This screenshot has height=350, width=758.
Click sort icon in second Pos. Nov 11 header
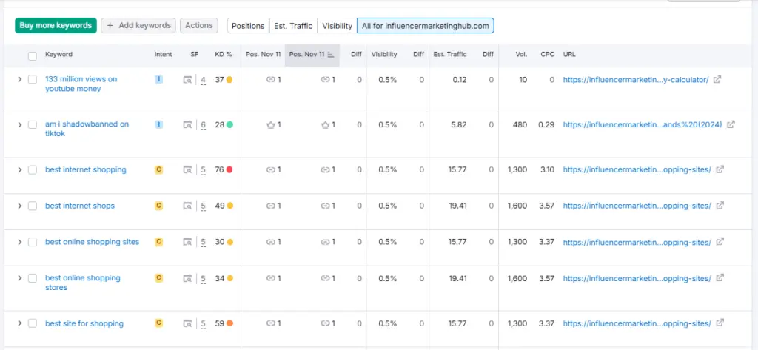coord(330,55)
